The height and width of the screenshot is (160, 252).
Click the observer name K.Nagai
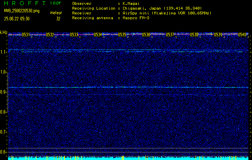pyautogui.click(x=131, y=4)
